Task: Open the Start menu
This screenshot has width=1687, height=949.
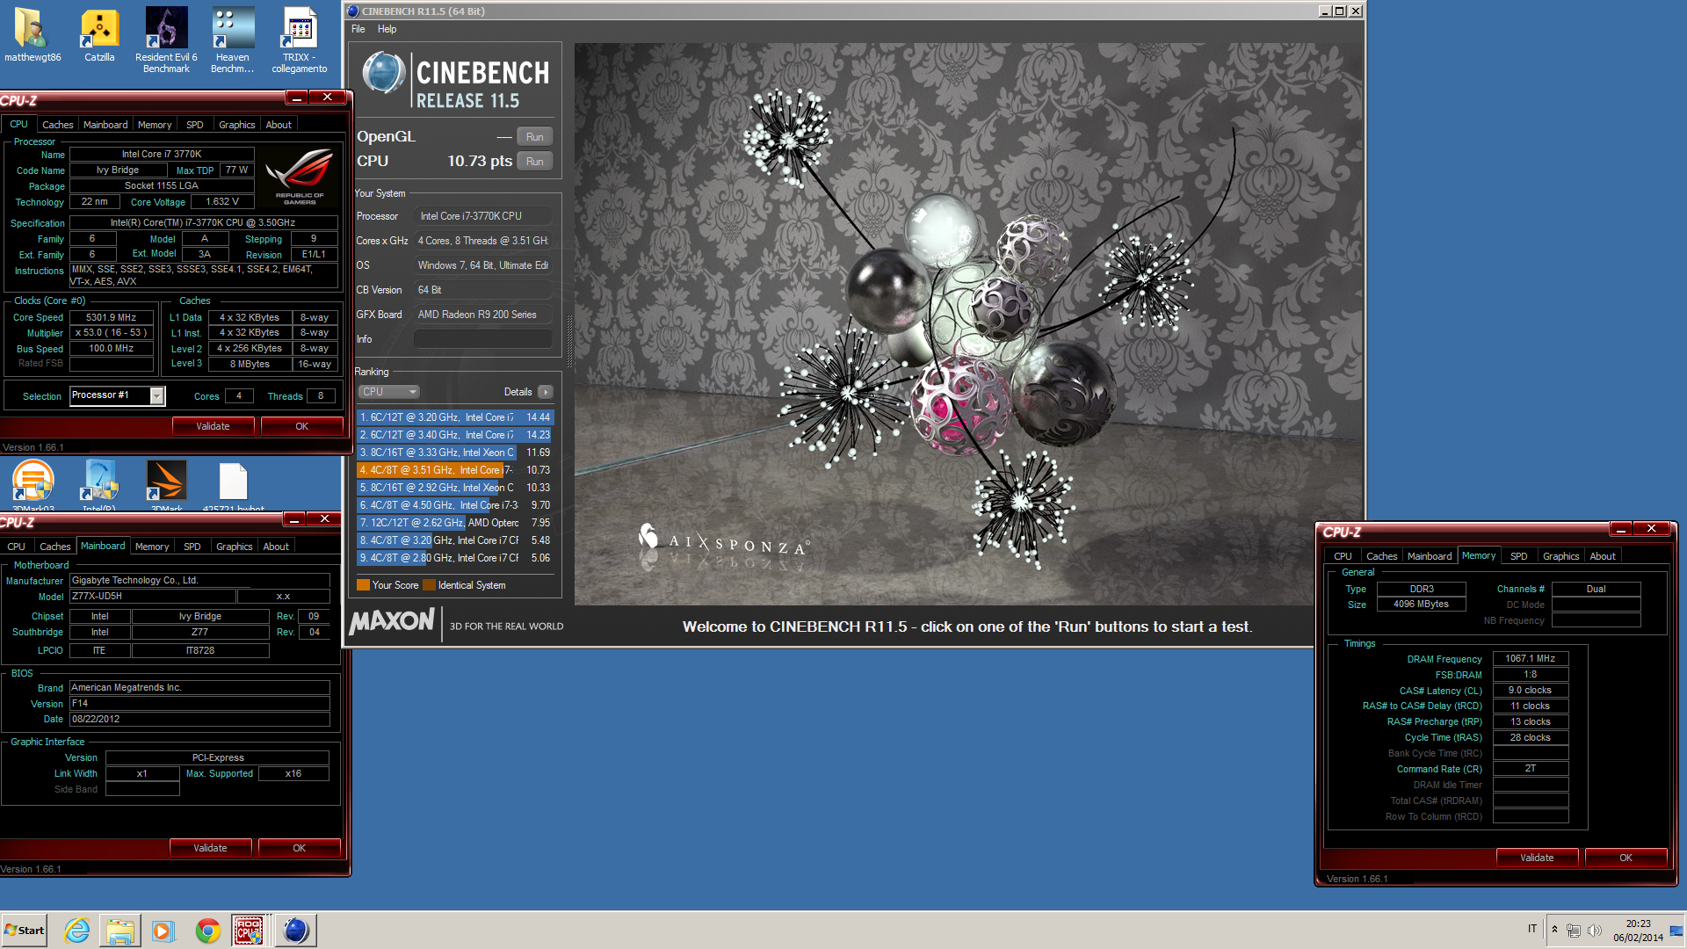Action: click(x=25, y=931)
